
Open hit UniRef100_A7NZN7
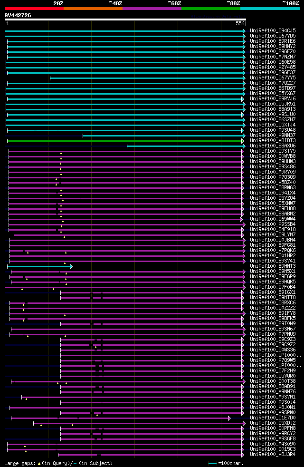click(273, 57)
